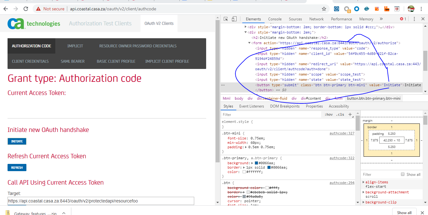Enable the :hov pseudo-class toggle in Styles
Viewport: 428px width, 215px height.
pos(328,114)
